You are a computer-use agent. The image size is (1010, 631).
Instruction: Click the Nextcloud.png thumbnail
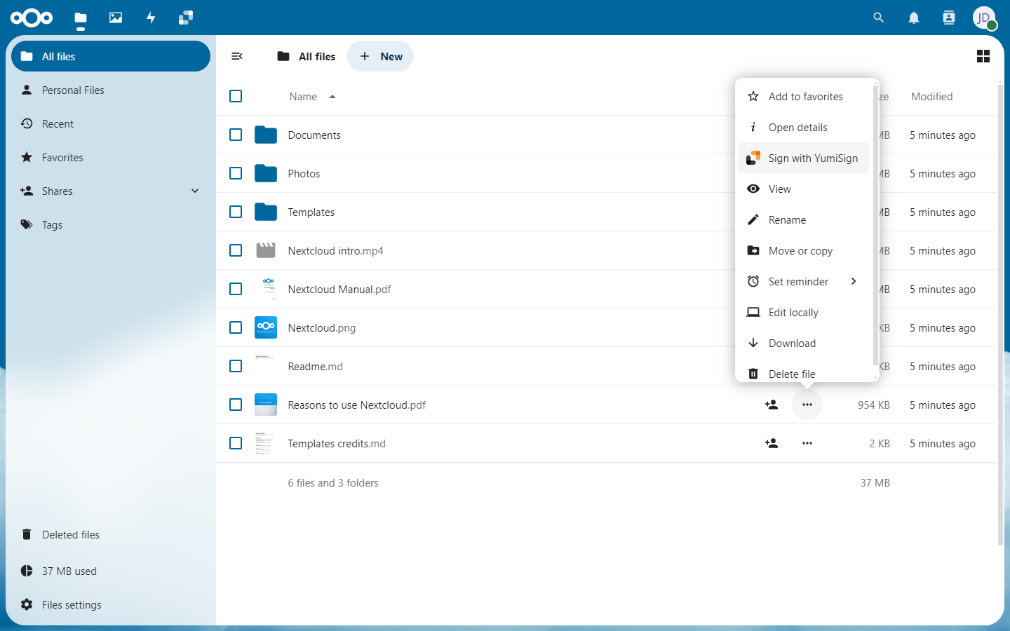tap(266, 327)
